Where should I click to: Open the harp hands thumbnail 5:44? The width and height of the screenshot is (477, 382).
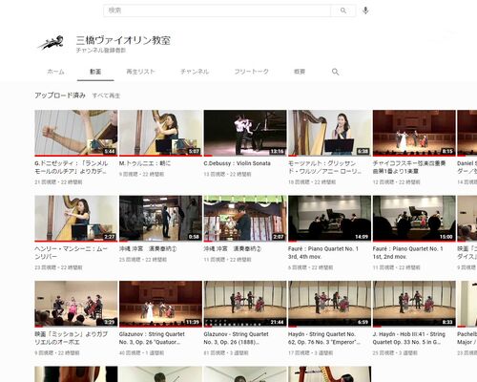pyautogui.click(x=76, y=133)
